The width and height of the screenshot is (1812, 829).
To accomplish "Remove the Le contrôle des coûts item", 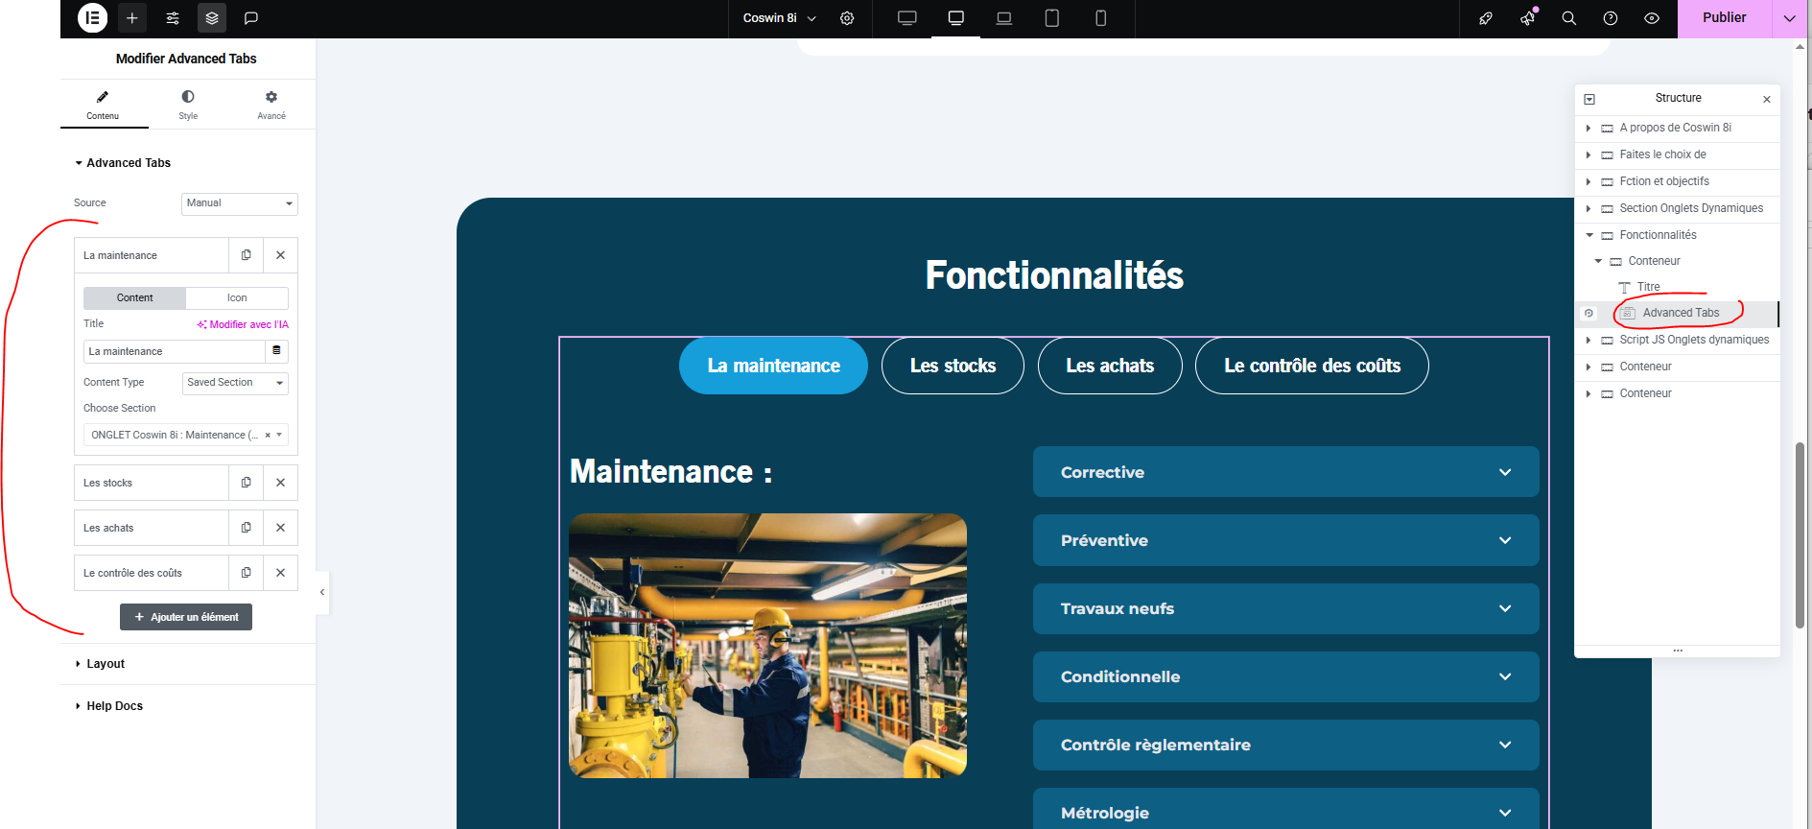I will click(x=280, y=573).
